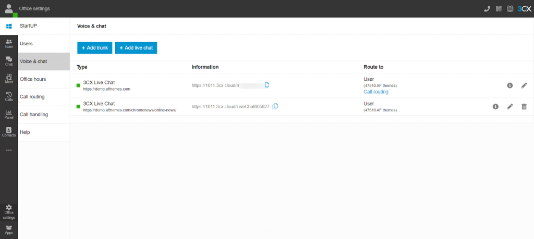Open Users settings section
The height and width of the screenshot is (239, 534).
coord(44,44)
